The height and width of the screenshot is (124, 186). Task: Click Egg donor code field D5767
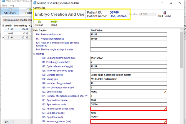pos(129,117)
